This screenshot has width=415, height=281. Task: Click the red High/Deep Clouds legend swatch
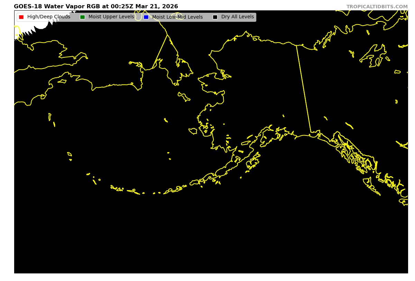coord(21,17)
